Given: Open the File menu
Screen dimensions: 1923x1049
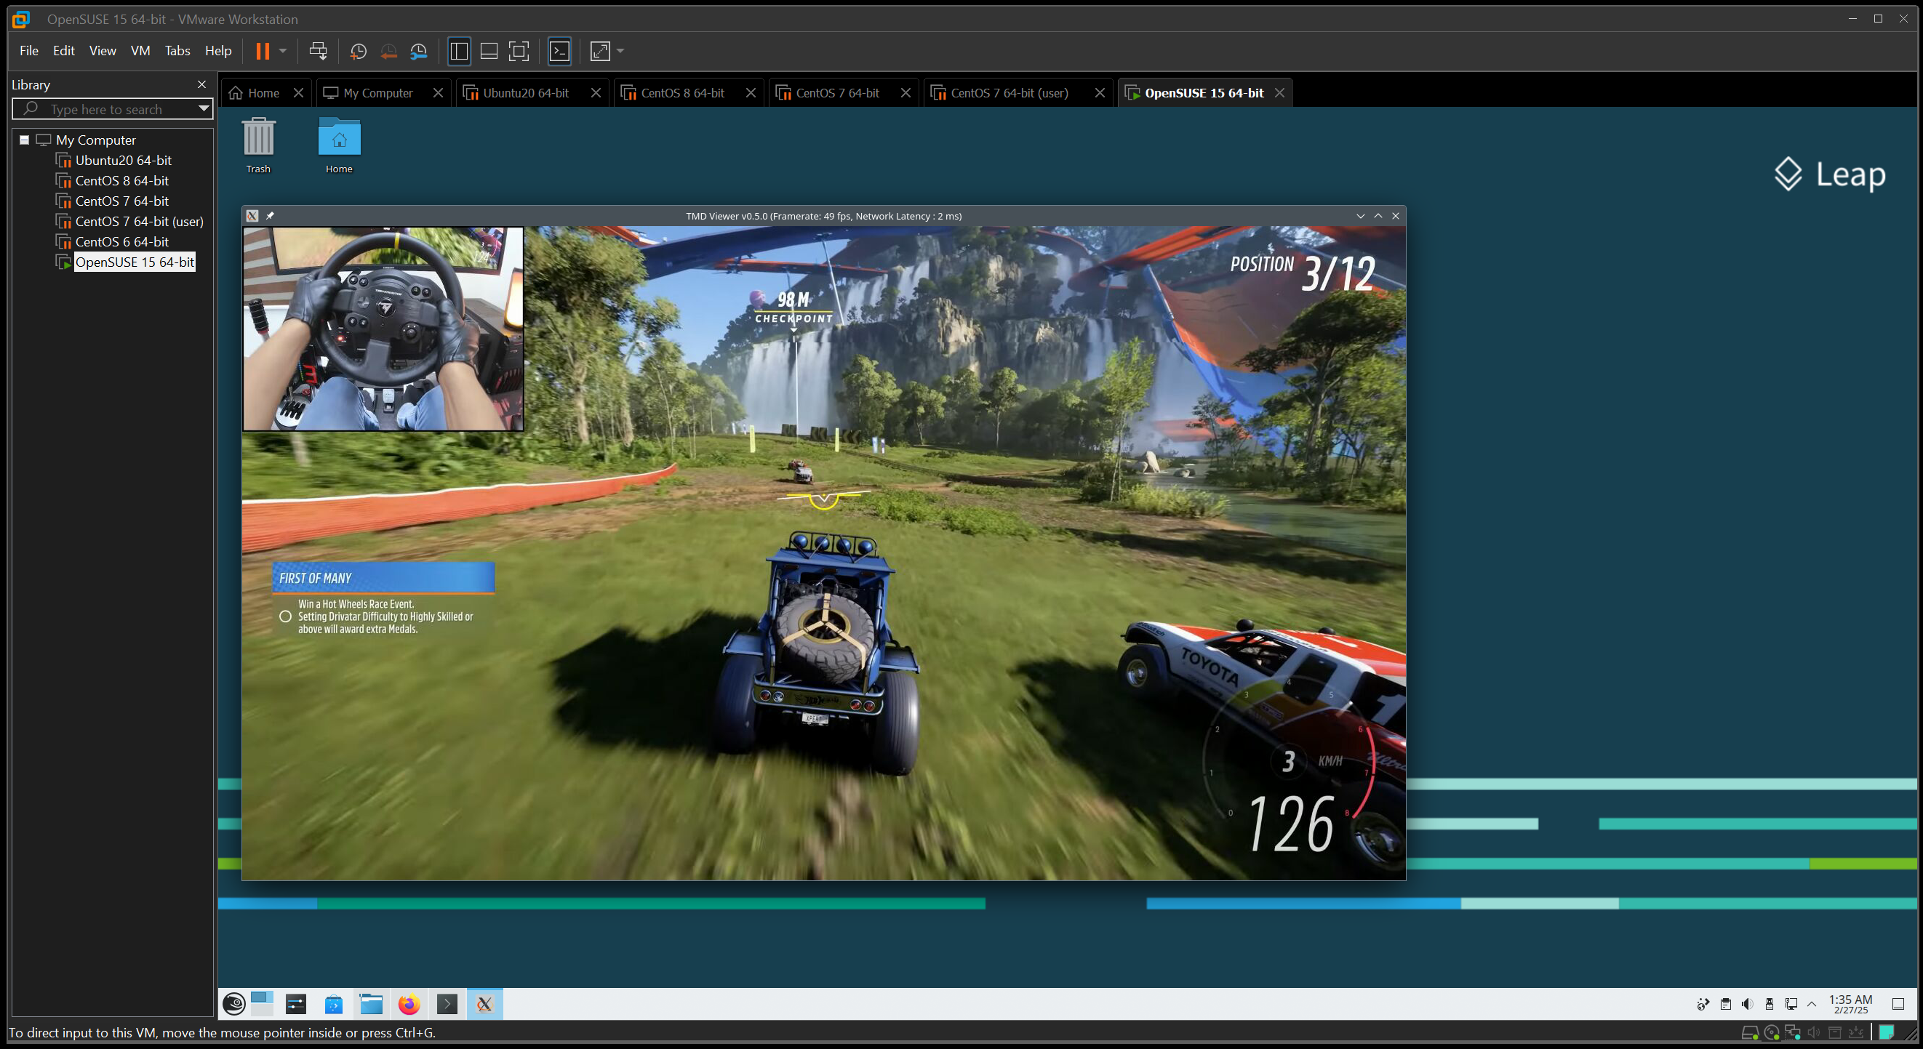Looking at the screenshot, I should tap(29, 51).
